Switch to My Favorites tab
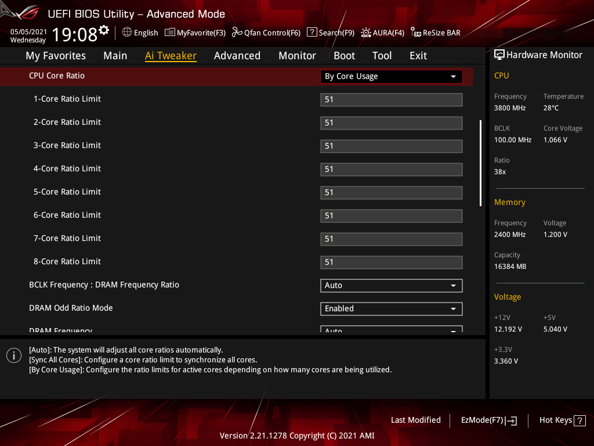 (56, 56)
